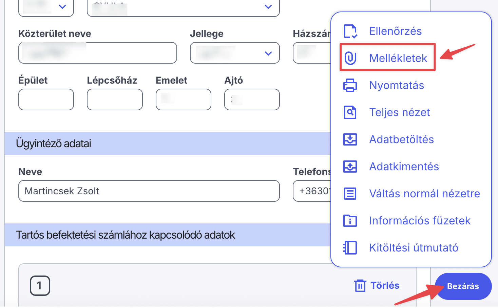
Task: Click the Neve field containing Martincsek Zsolt
Action: pos(149,191)
